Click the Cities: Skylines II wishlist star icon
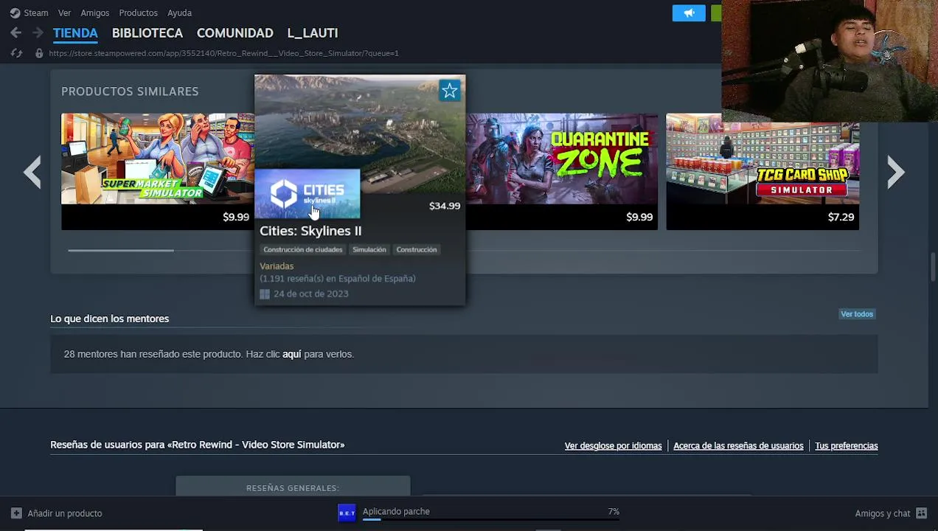938x531 pixels. pos(449,91)
